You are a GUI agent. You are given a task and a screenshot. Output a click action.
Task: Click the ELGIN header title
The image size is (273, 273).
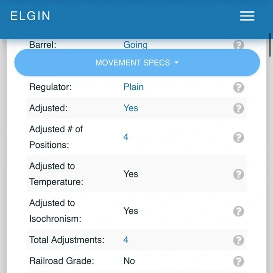[x=30, y=16]
